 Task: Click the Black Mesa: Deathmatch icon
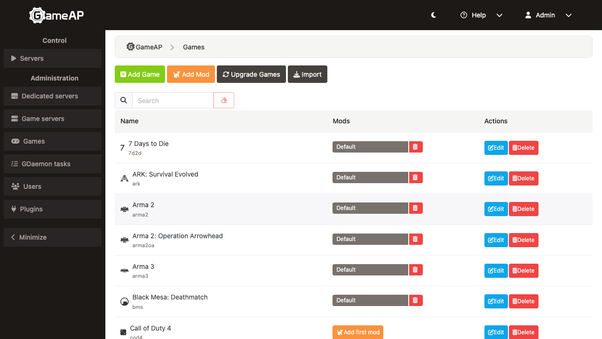coord(124,301)
